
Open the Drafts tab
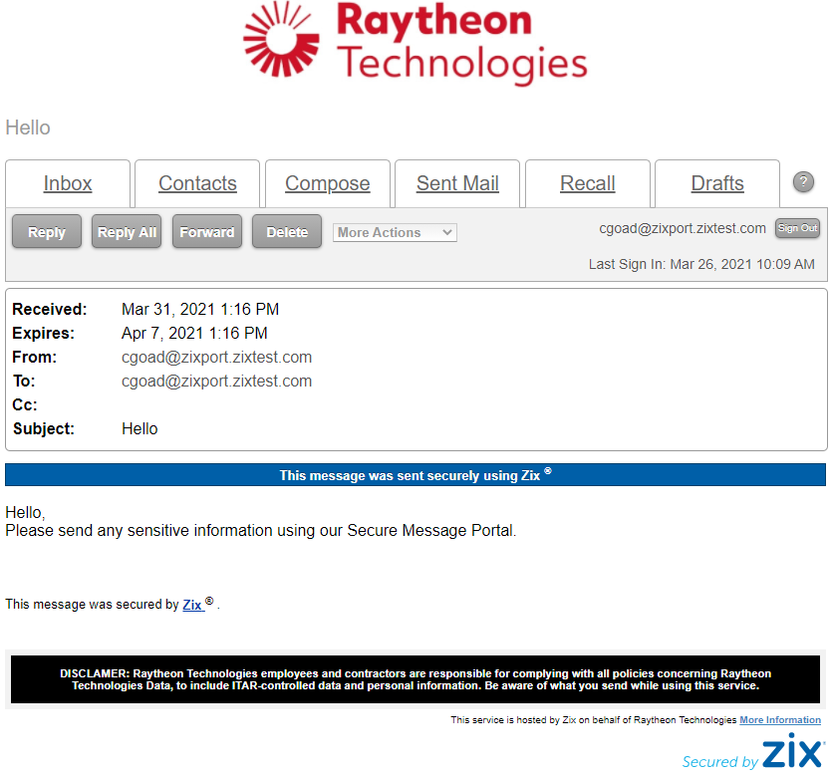pos(717,183)
